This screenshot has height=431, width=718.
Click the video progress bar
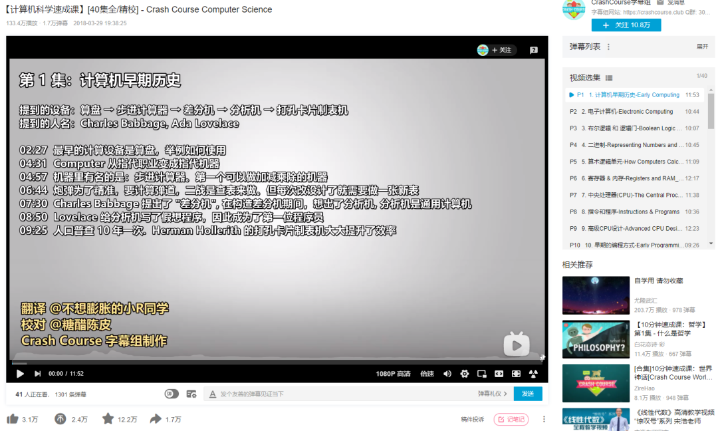(x=277, y=362)
